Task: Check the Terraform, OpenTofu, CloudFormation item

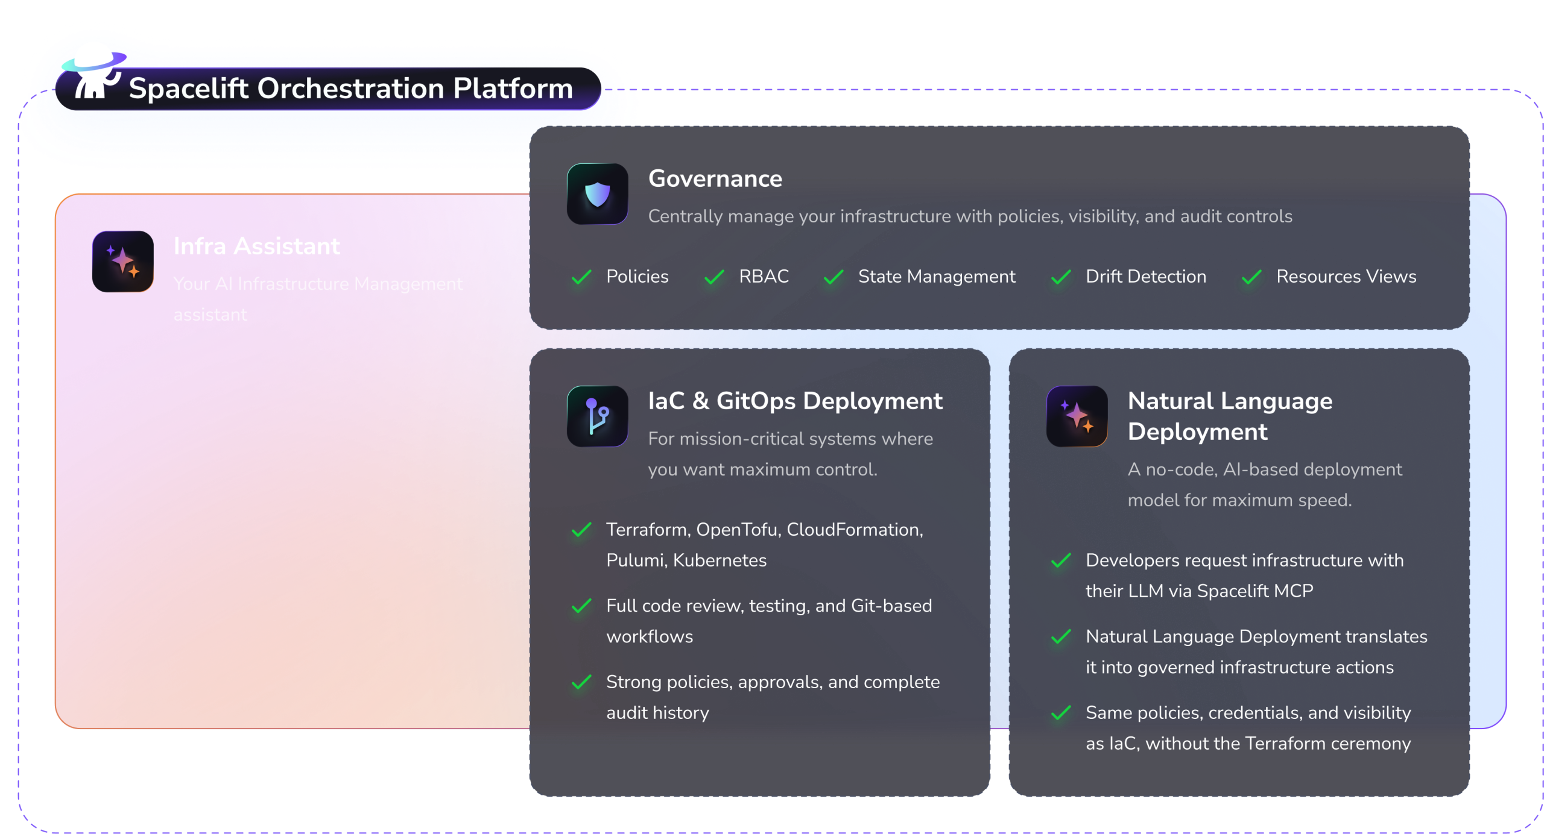Action: pyautogui.click(x=581, y=530)
